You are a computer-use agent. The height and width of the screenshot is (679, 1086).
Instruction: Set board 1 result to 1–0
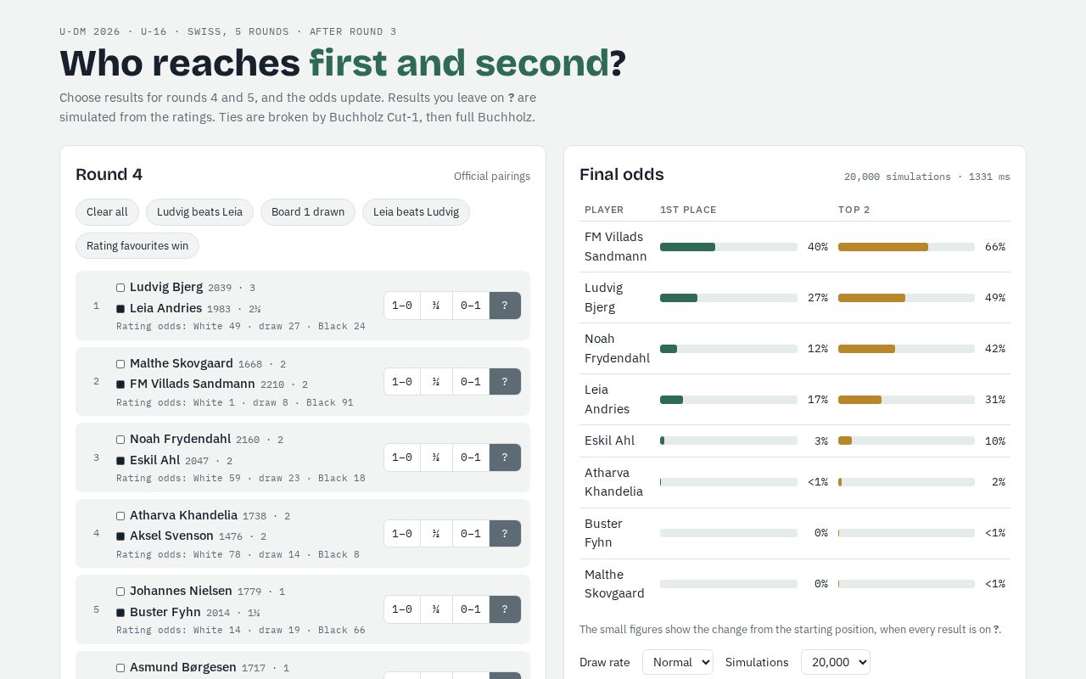(402, 306)
